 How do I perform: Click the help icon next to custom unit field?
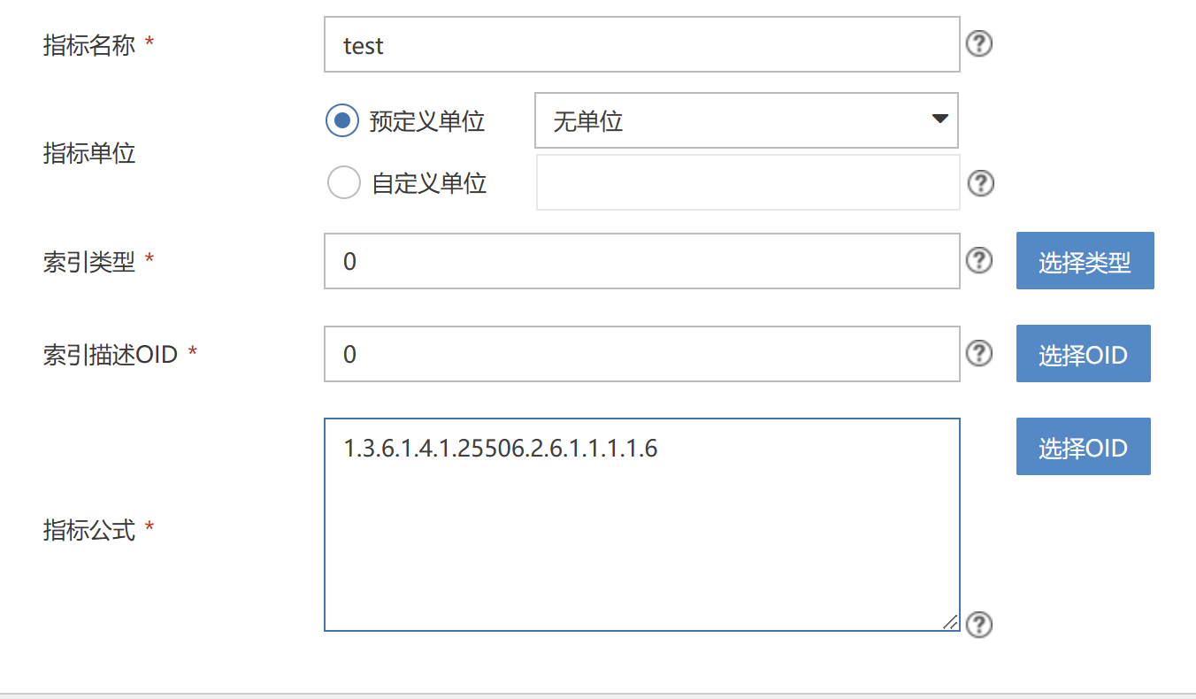pos(980,183)
